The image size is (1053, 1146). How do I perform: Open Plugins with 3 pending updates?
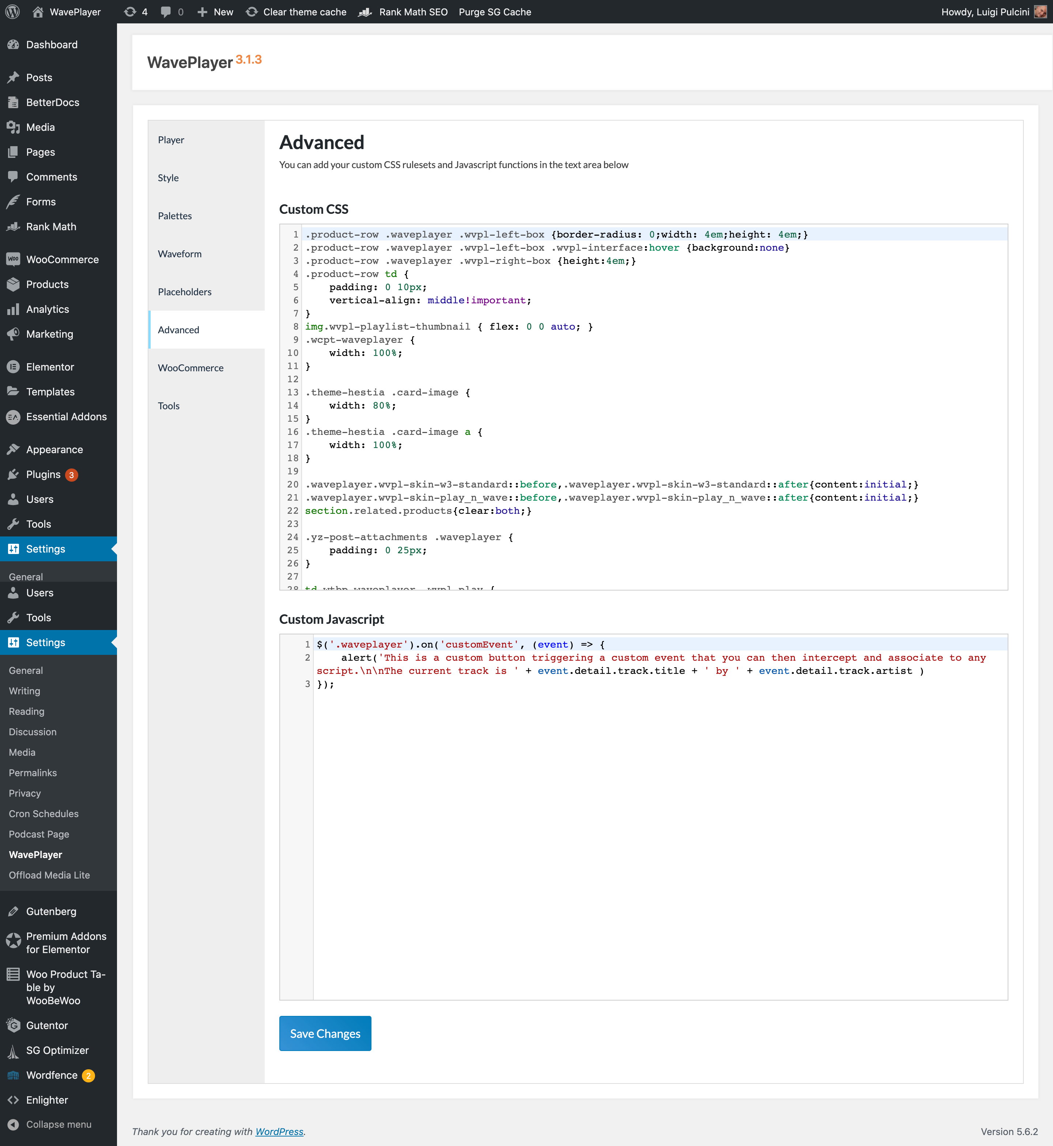43,474
